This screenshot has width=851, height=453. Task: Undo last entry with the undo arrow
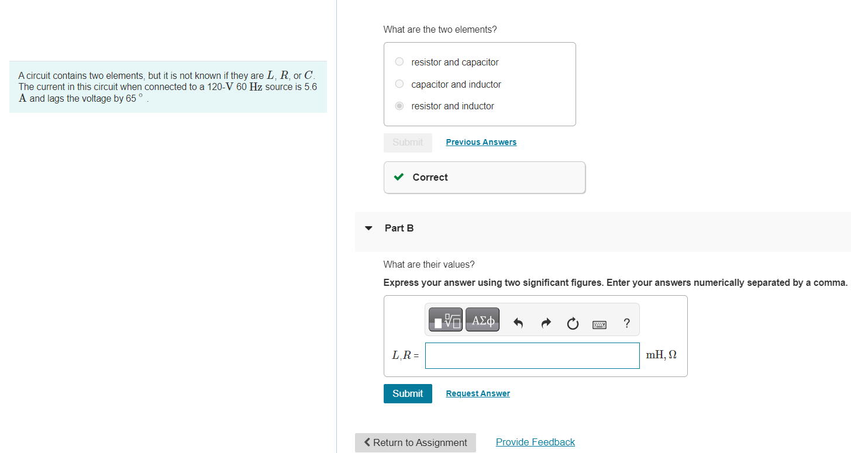point(518,322)
